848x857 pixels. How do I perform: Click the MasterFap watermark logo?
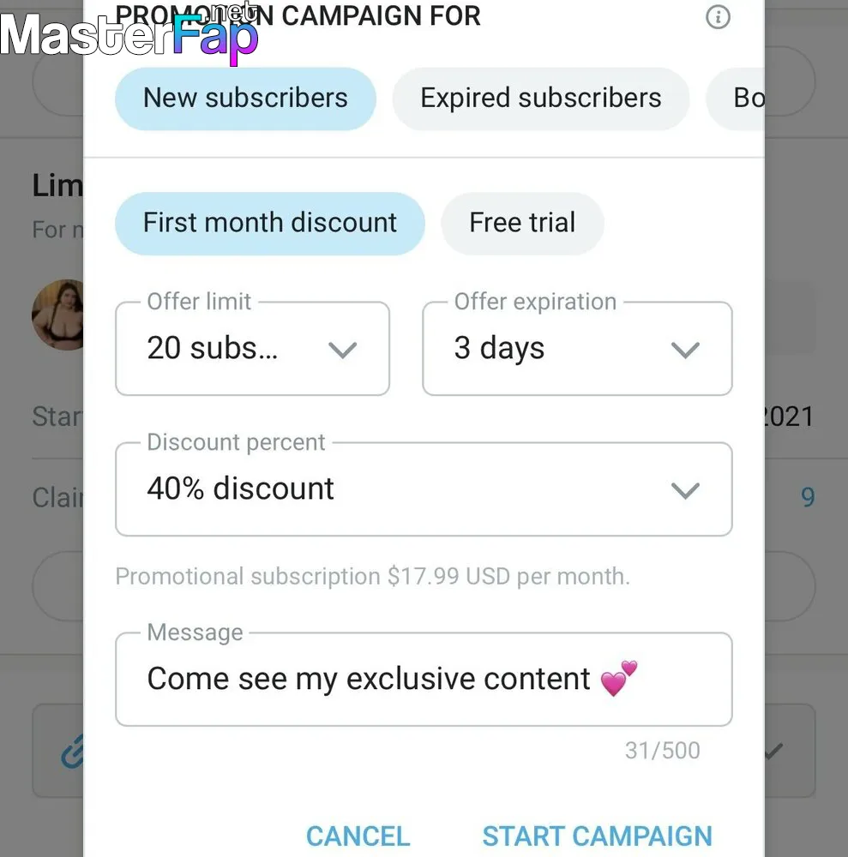point(129,33)
